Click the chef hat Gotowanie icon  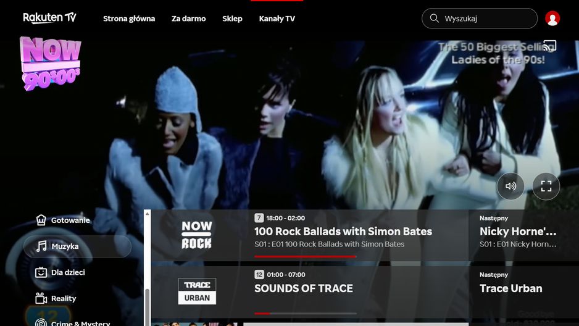click(x=41, y=220)
